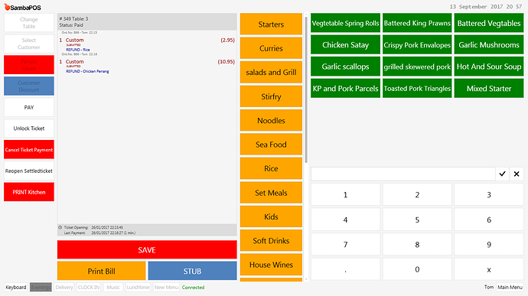Confirm numpad entry with checkmark icon
The image size is (528, 296).
tap(503, 174)
